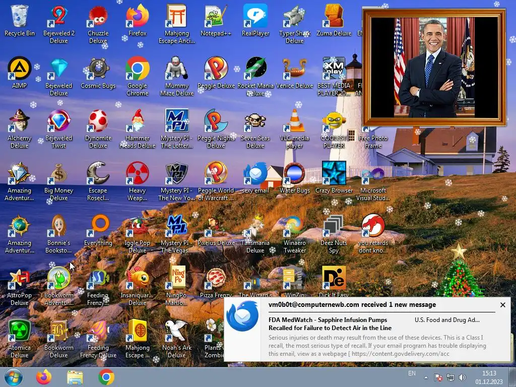Screen dimensions: 516x387
Task: Select the Peggle Deluxe shortcut
Action: click(x=216, y=73)
